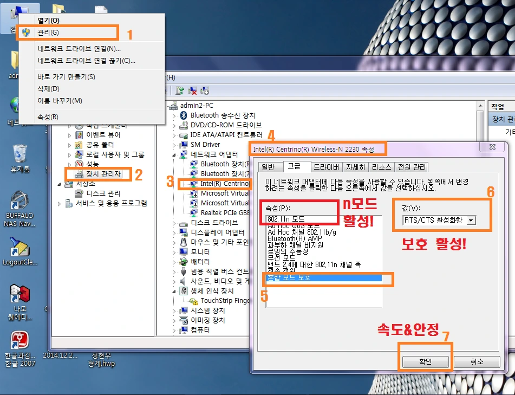Viewport: 515px width, 395px height.
Task: Click the 이미징 장치 icon
Action: pos(183,320)
